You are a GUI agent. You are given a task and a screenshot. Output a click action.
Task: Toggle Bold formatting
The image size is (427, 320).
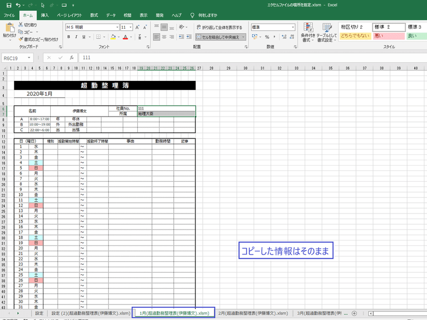click(x=69, y=37)
